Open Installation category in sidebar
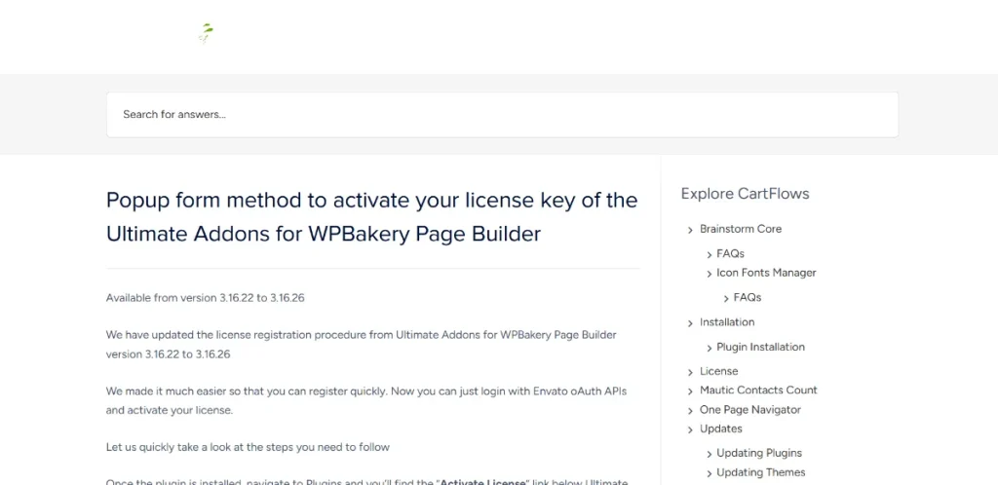Viewport: 998px width, 485px height. coord(727,322)
